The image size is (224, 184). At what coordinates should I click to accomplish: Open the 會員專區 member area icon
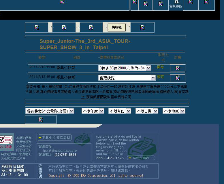pos(176,5)
